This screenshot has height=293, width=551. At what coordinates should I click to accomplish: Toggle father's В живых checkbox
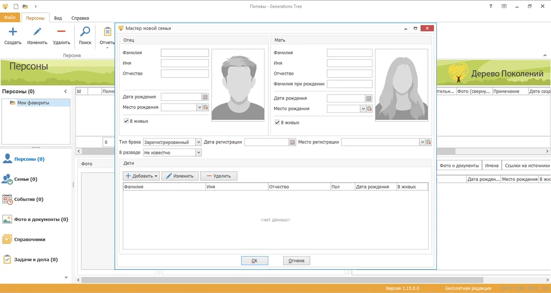[126, 121]
